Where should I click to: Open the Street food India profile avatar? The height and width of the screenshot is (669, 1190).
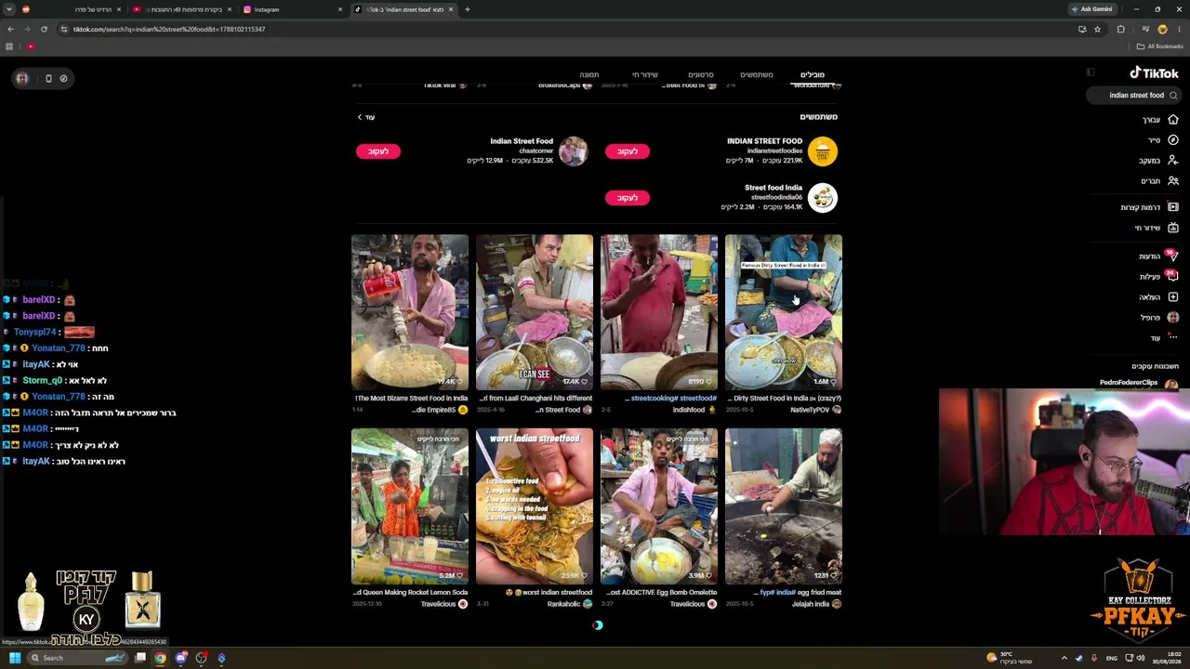823,198
